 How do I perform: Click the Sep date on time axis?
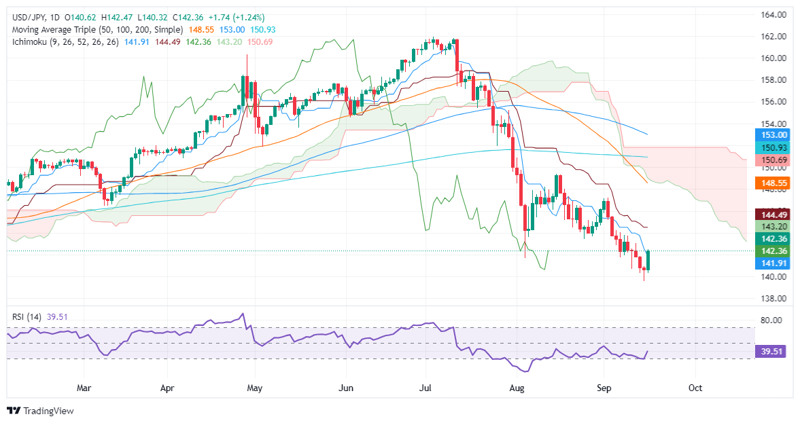[x=604, y=388]
